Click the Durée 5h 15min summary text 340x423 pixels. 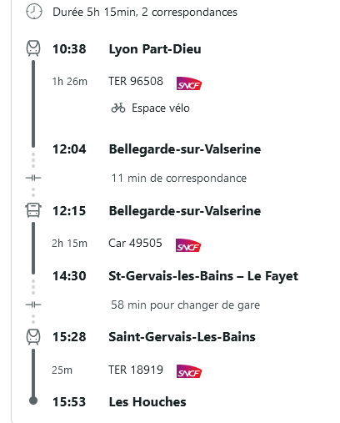(145, 13)
